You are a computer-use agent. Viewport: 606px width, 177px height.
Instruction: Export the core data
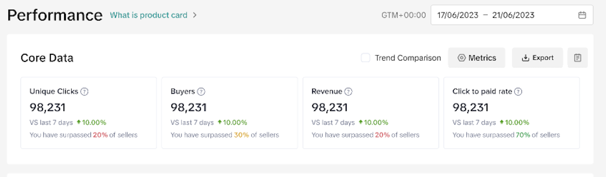pos(537,58)
